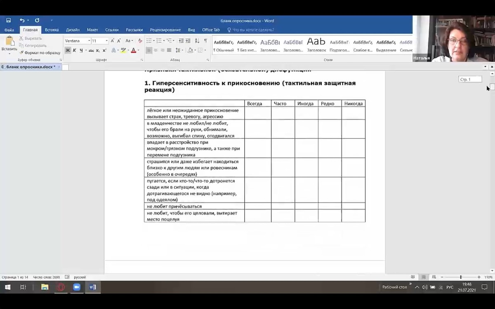Toggle subscript x₂ formatting
The width and height of the screenshot is (495, 309).
[98, 50]
